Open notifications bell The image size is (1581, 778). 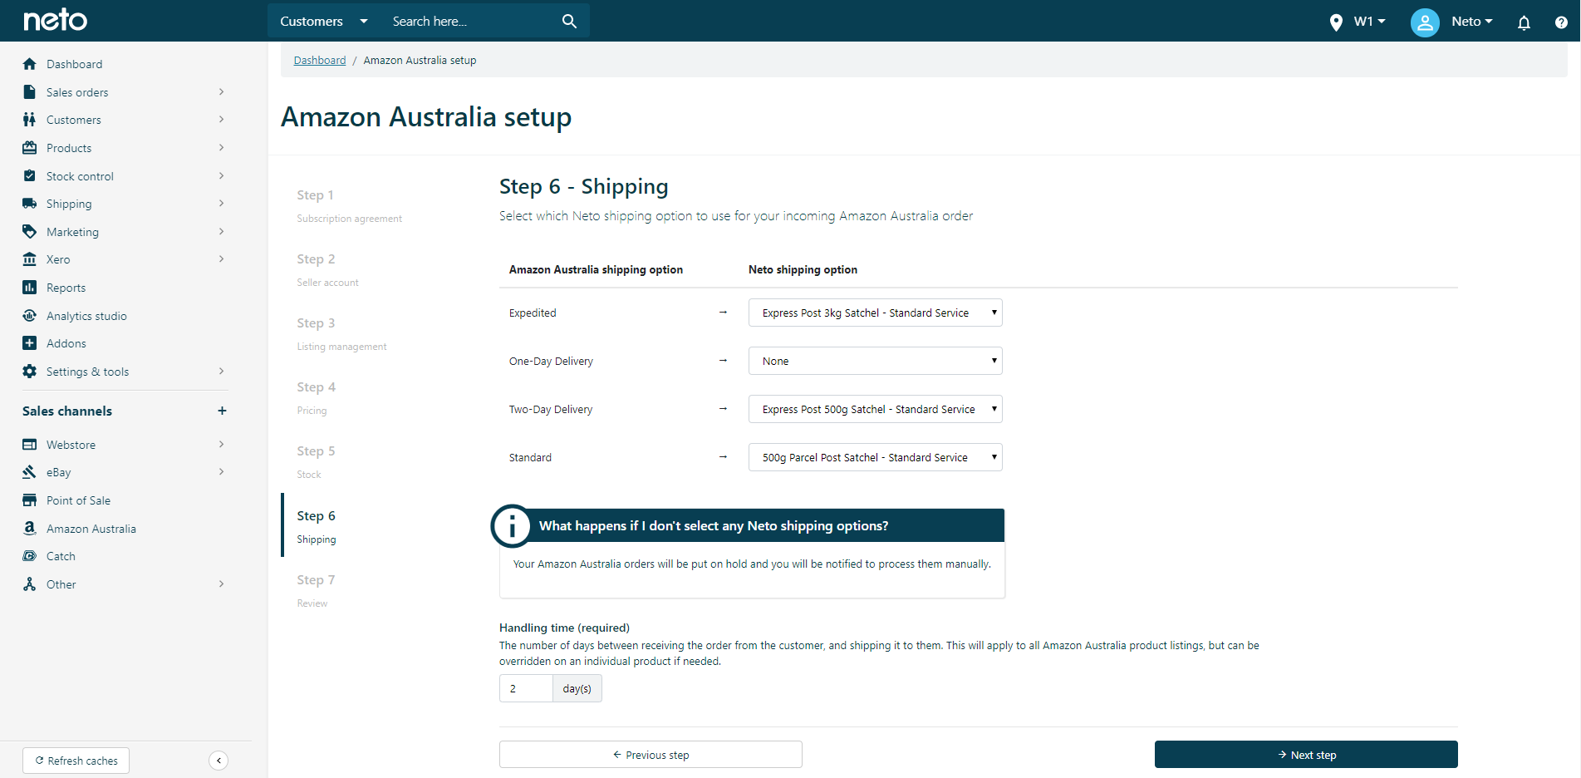[1524, 22]
